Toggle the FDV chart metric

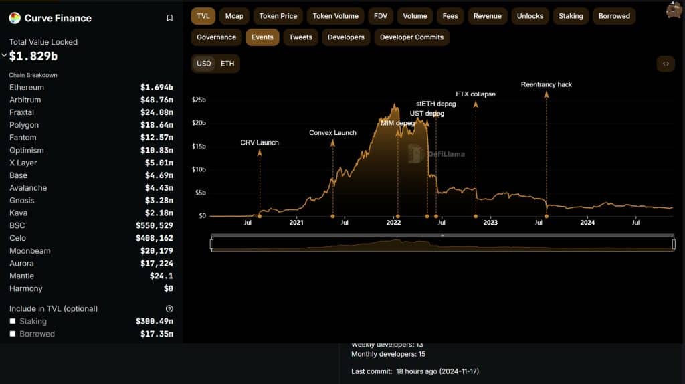coord(381,16)
